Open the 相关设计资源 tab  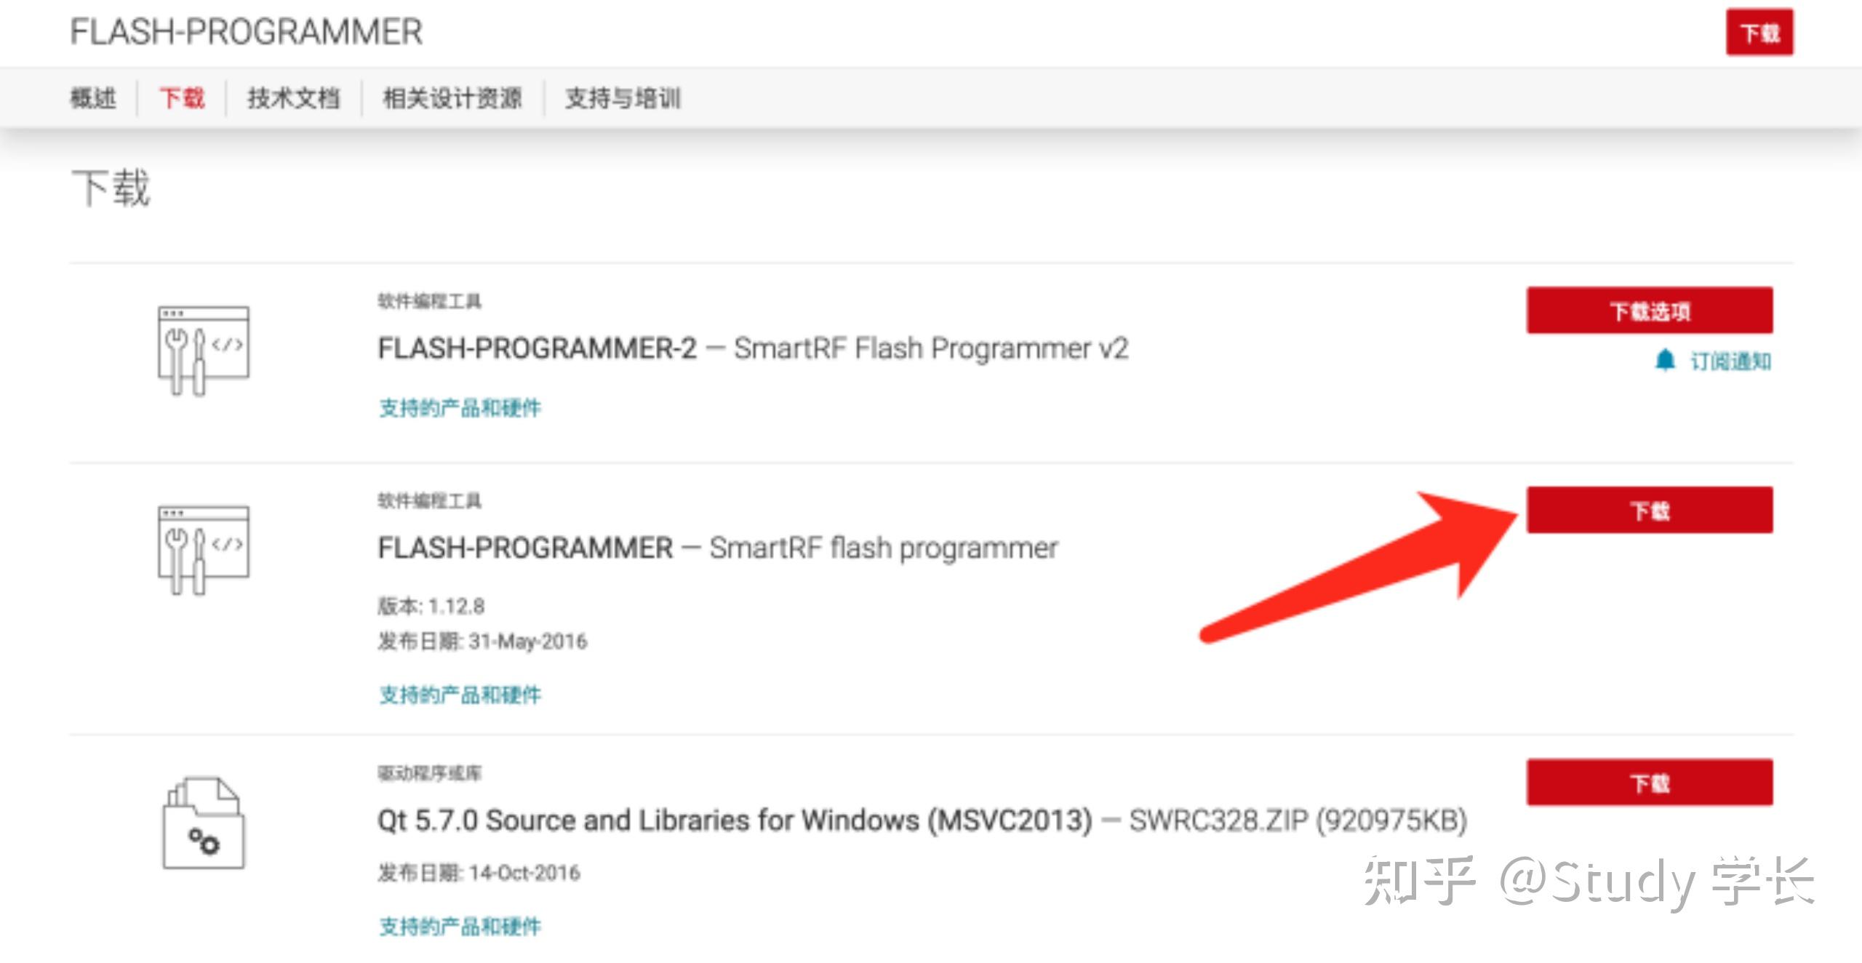[452, 97]
